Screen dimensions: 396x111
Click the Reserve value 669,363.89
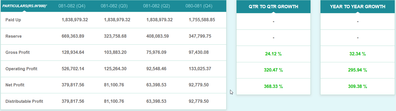(73, 36)
